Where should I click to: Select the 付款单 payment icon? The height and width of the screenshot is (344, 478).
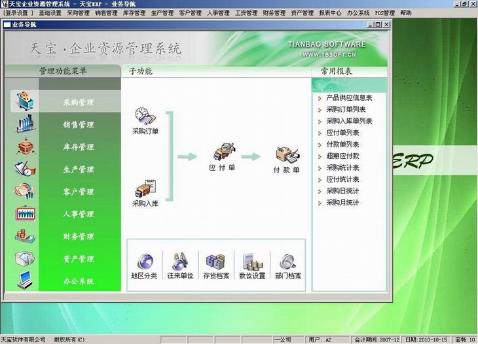click(286, 156)
